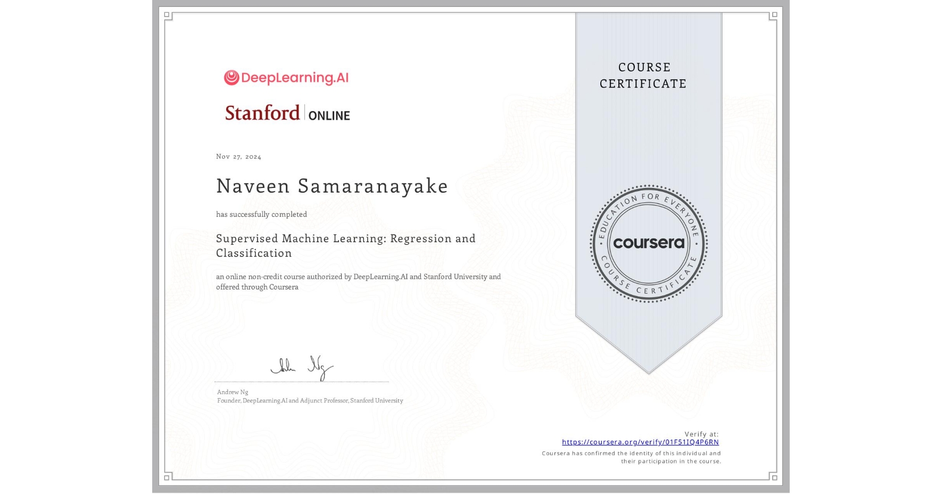The width and height of the screenshot is (943, 494).
Task: Select the small square marker above the ribbon
Action: coord(774,15)
